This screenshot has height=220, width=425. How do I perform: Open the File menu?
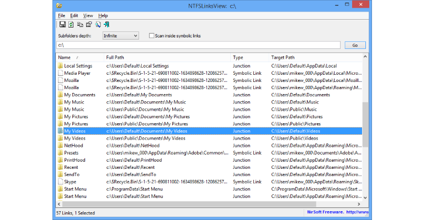(x=61, y=15)
